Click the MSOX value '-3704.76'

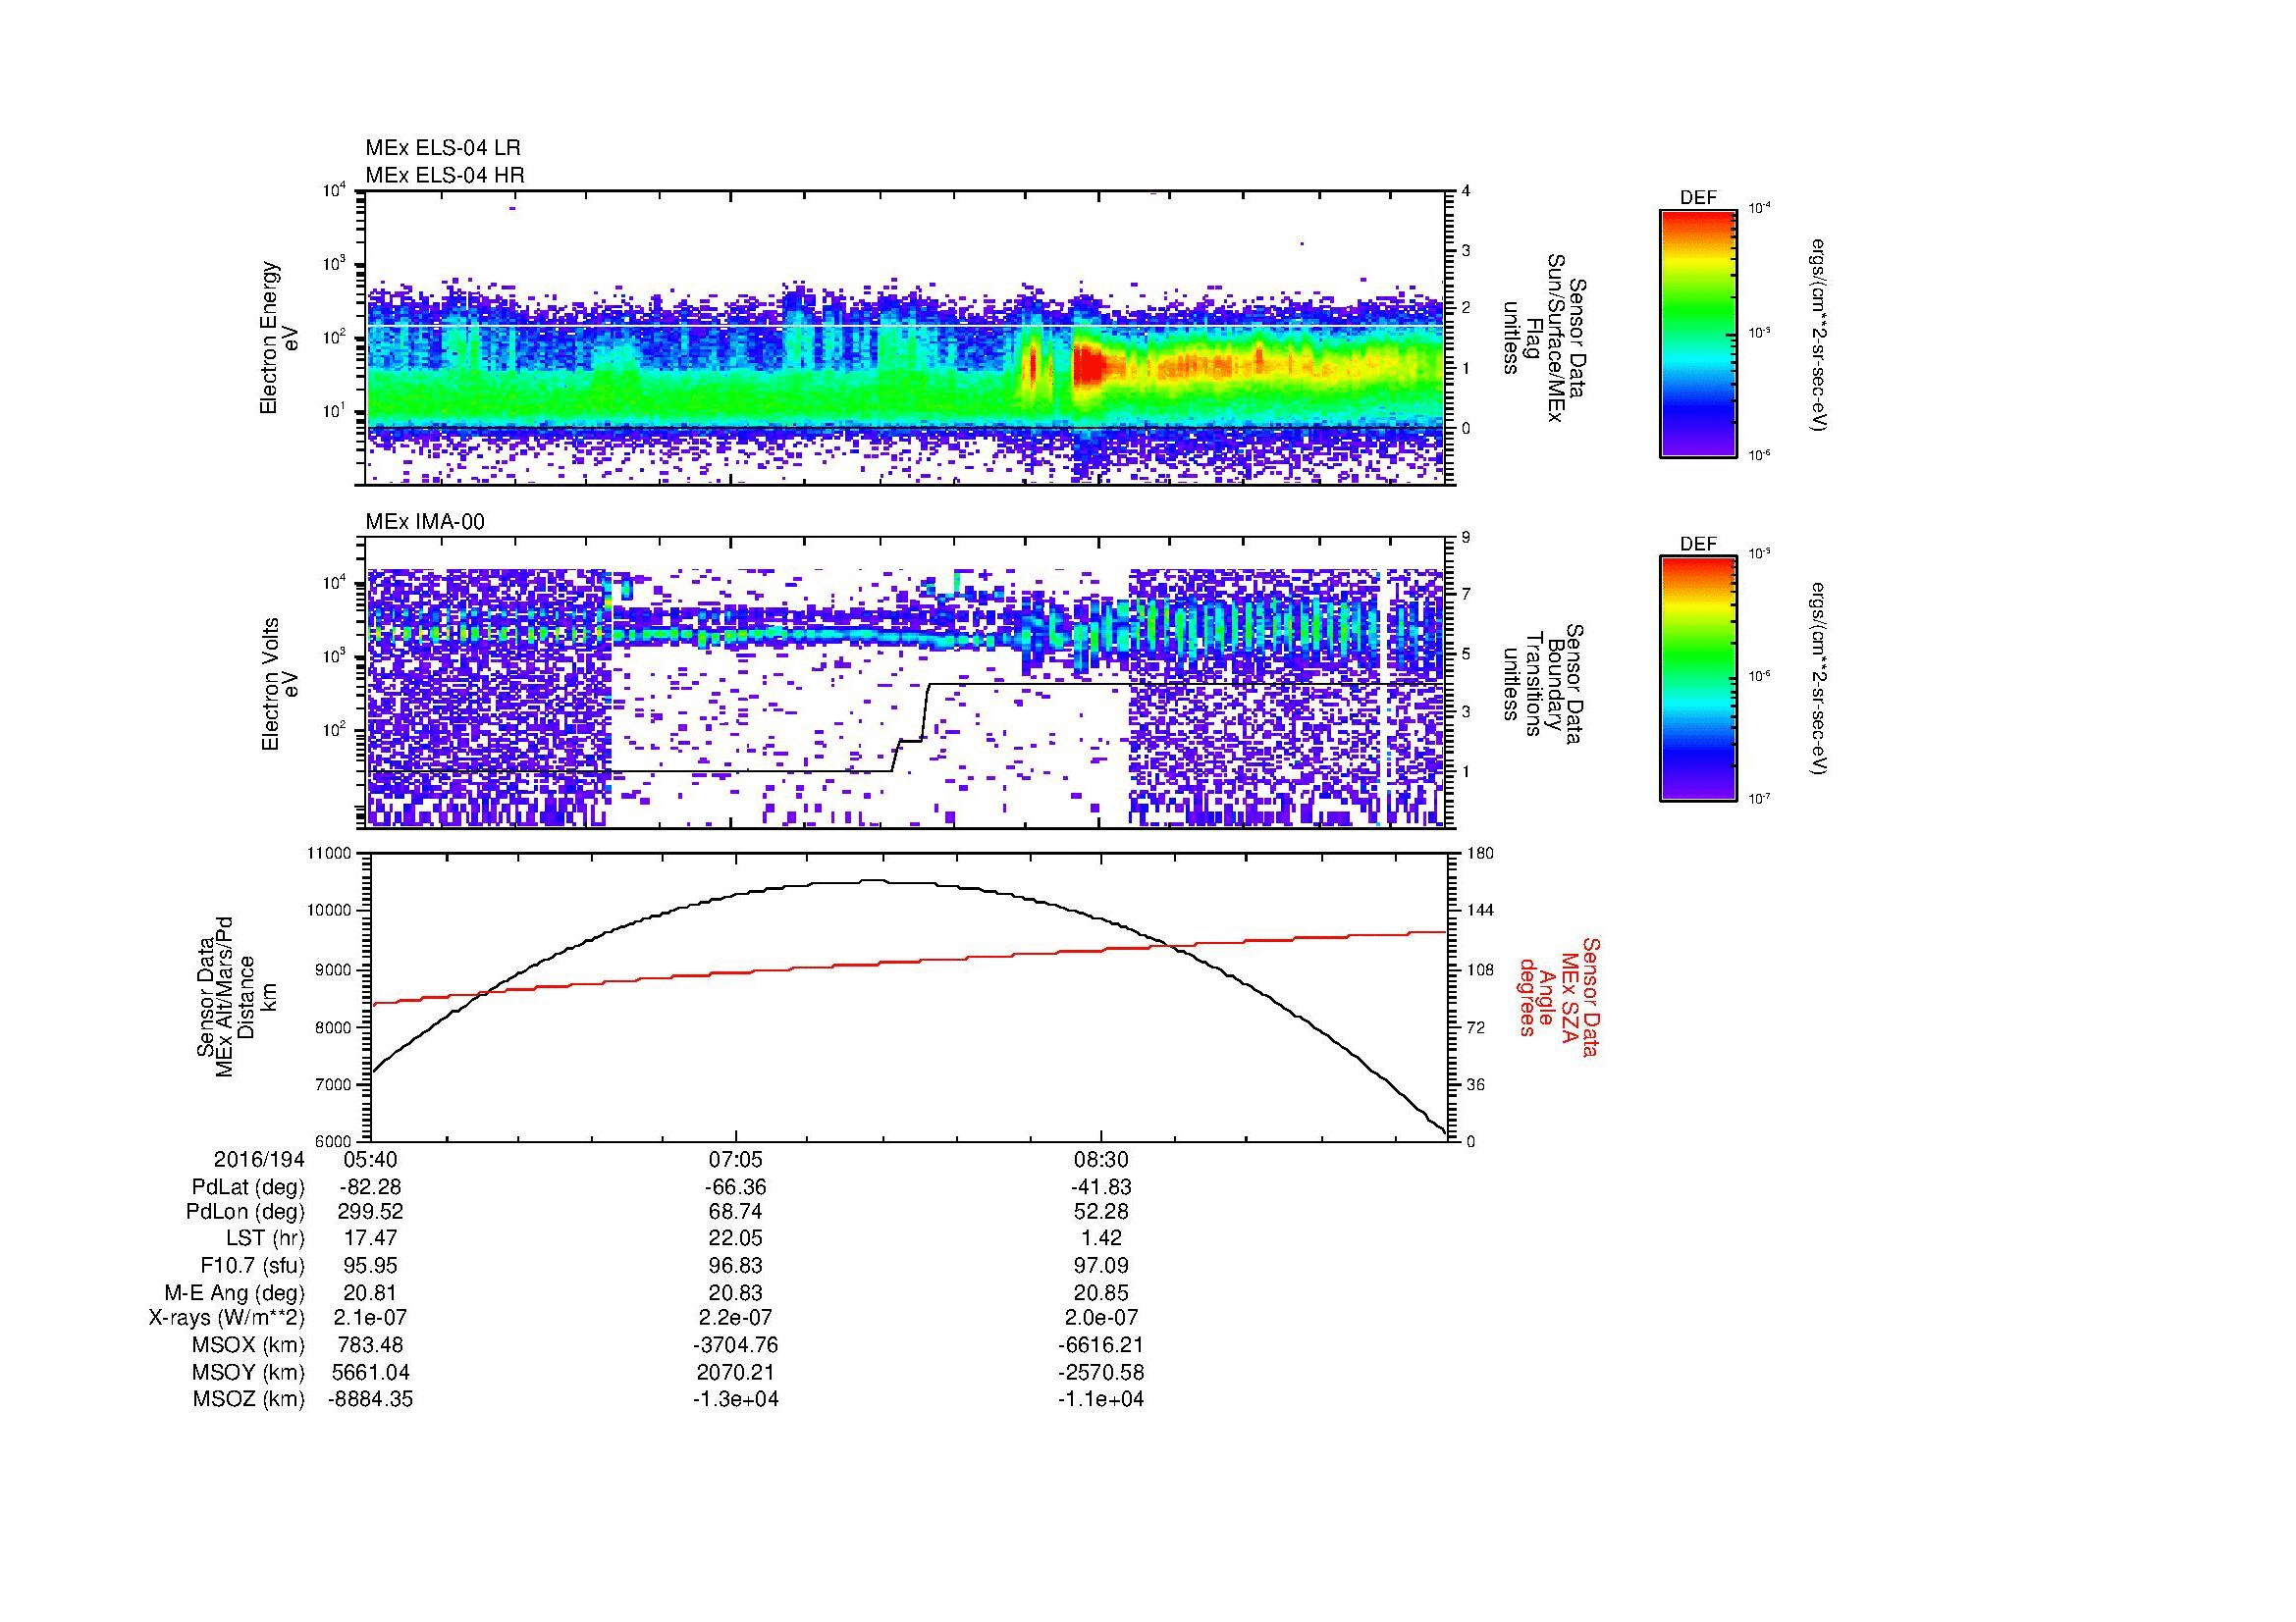(735, 1345)
